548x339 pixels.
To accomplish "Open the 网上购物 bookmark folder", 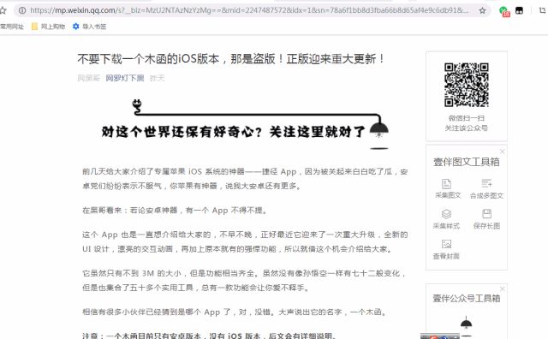I will (48, 27).
